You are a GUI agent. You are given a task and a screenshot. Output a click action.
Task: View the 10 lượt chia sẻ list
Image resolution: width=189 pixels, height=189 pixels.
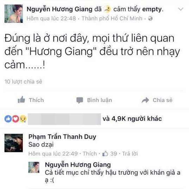(x=23, y=82)
